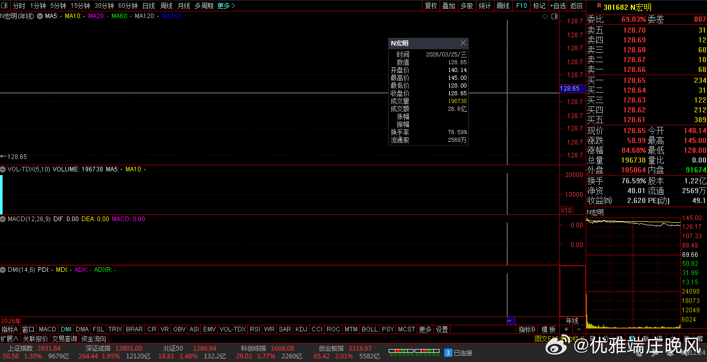Switch to the 5分钟 period
This screenshot has height=362, width=707.
(x=58, y=6)
